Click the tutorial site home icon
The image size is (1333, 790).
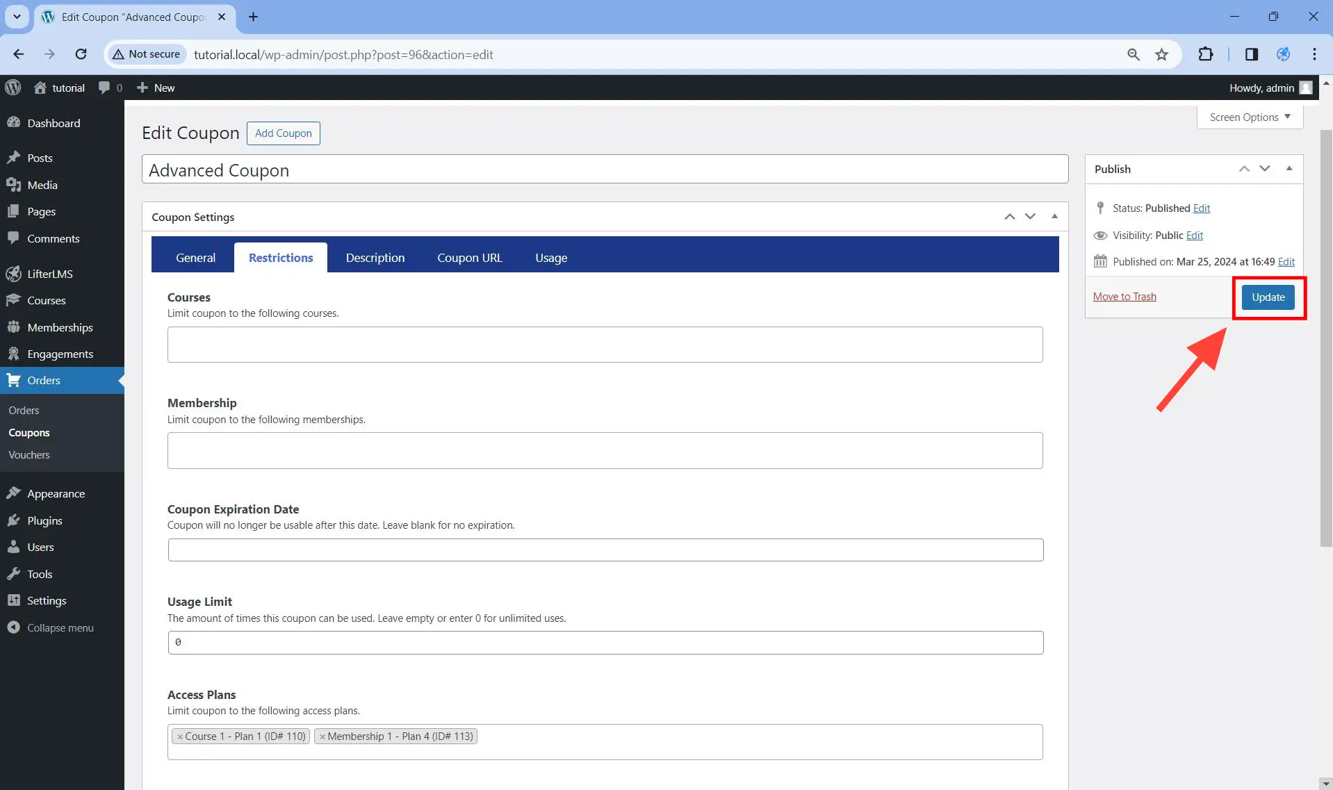40,88
